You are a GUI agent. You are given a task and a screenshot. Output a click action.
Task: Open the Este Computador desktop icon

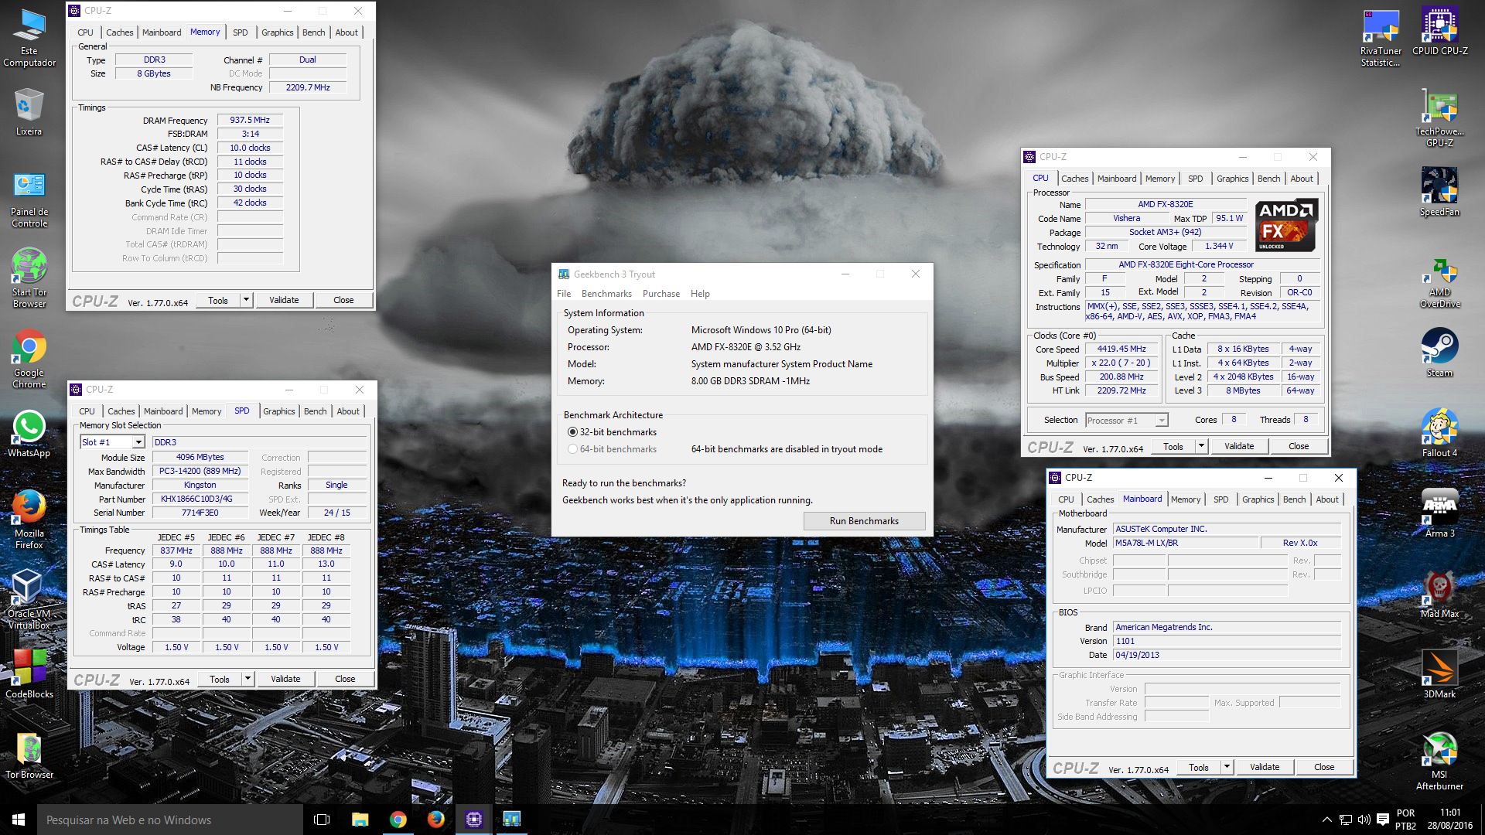[x=29, y=39]
